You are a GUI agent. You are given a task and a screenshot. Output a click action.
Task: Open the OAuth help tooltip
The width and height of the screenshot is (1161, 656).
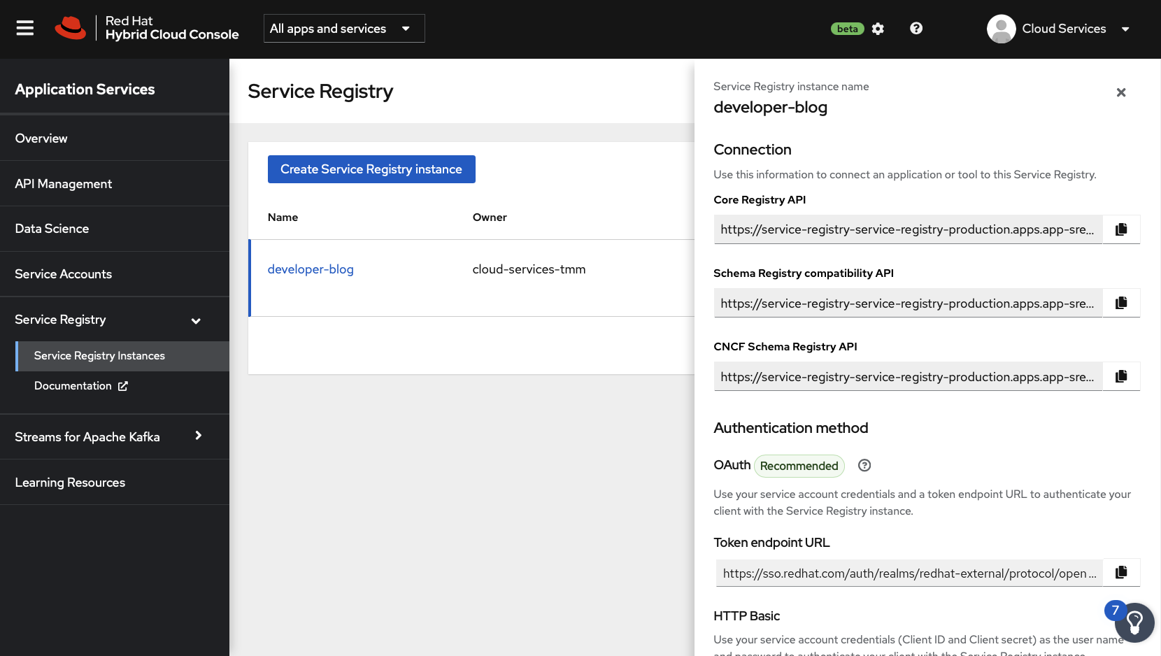coord(864,465)
